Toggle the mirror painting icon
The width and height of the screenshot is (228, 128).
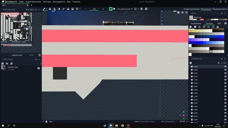[x=135, y=9]
